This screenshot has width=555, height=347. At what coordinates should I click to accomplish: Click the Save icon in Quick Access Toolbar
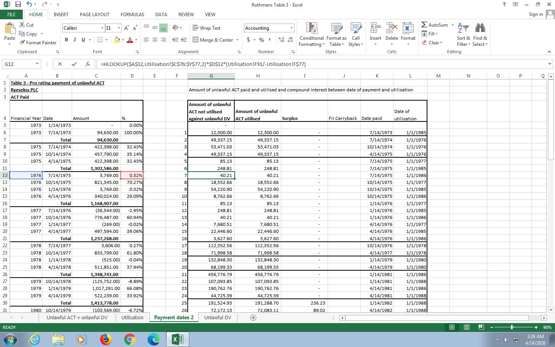pyautogui.click(x=18, y=5)
